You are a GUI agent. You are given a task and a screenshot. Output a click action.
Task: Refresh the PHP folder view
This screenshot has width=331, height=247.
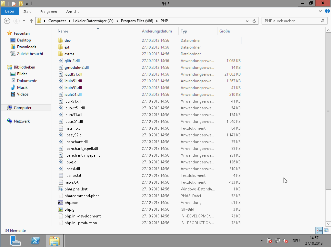pyautogui.click(x=254, y=21)
